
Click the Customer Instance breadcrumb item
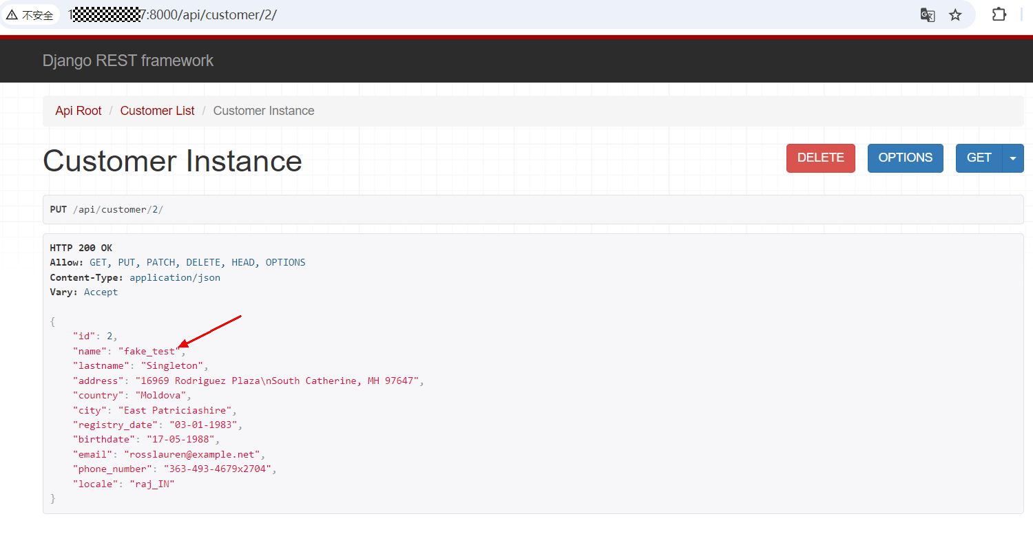tap(264, 111)
